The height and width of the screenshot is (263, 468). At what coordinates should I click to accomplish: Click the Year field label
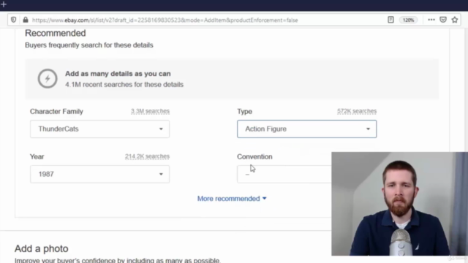tap(37, 157)
